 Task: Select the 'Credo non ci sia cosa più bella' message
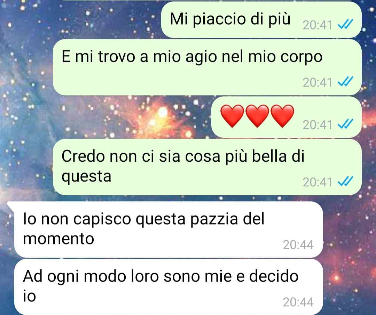pos(207,167)
